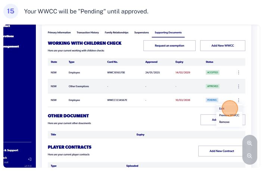The image size is (264, 171).
Task: Choose Edit from the context menu
Action: click(x=221, y=108)
